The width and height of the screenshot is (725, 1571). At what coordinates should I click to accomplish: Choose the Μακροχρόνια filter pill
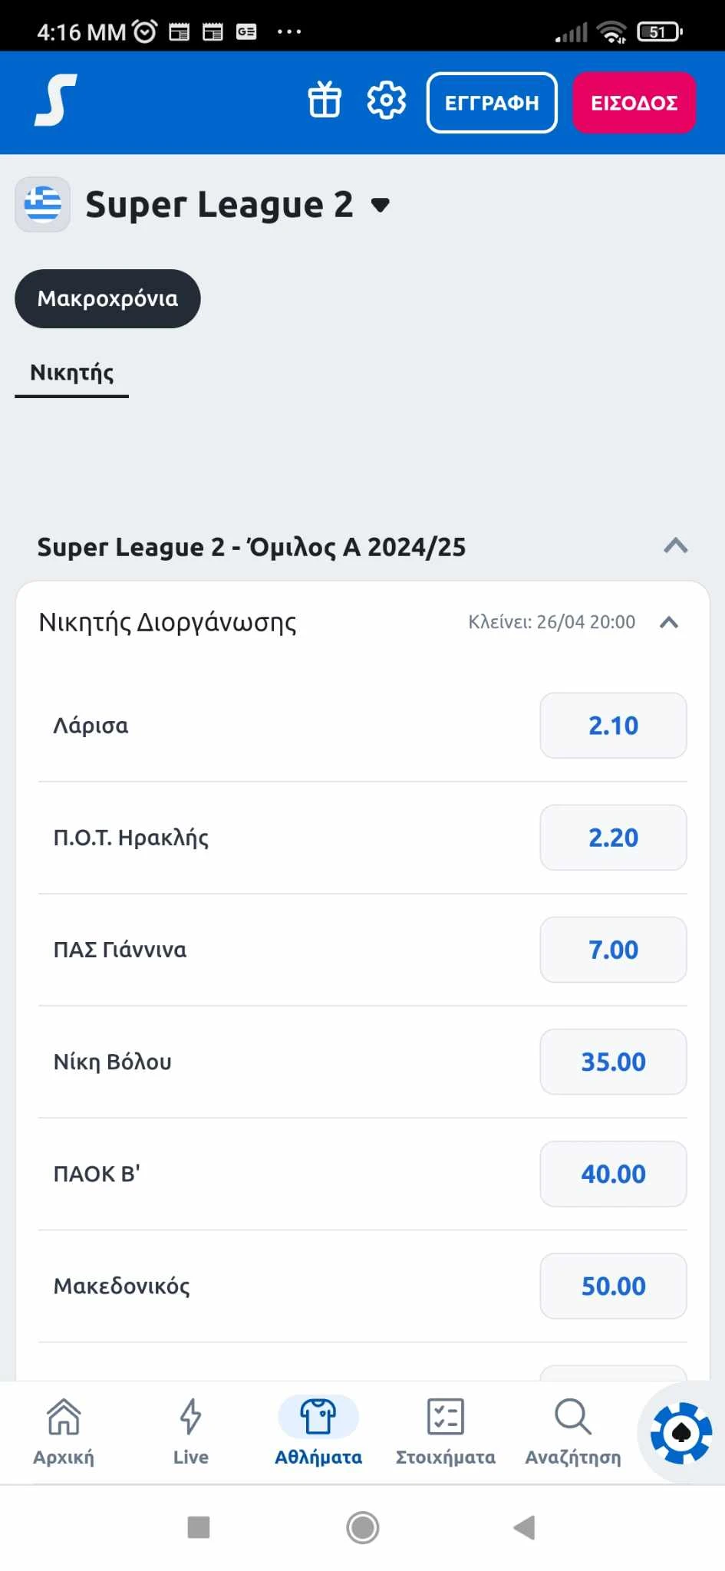[107, 298]
